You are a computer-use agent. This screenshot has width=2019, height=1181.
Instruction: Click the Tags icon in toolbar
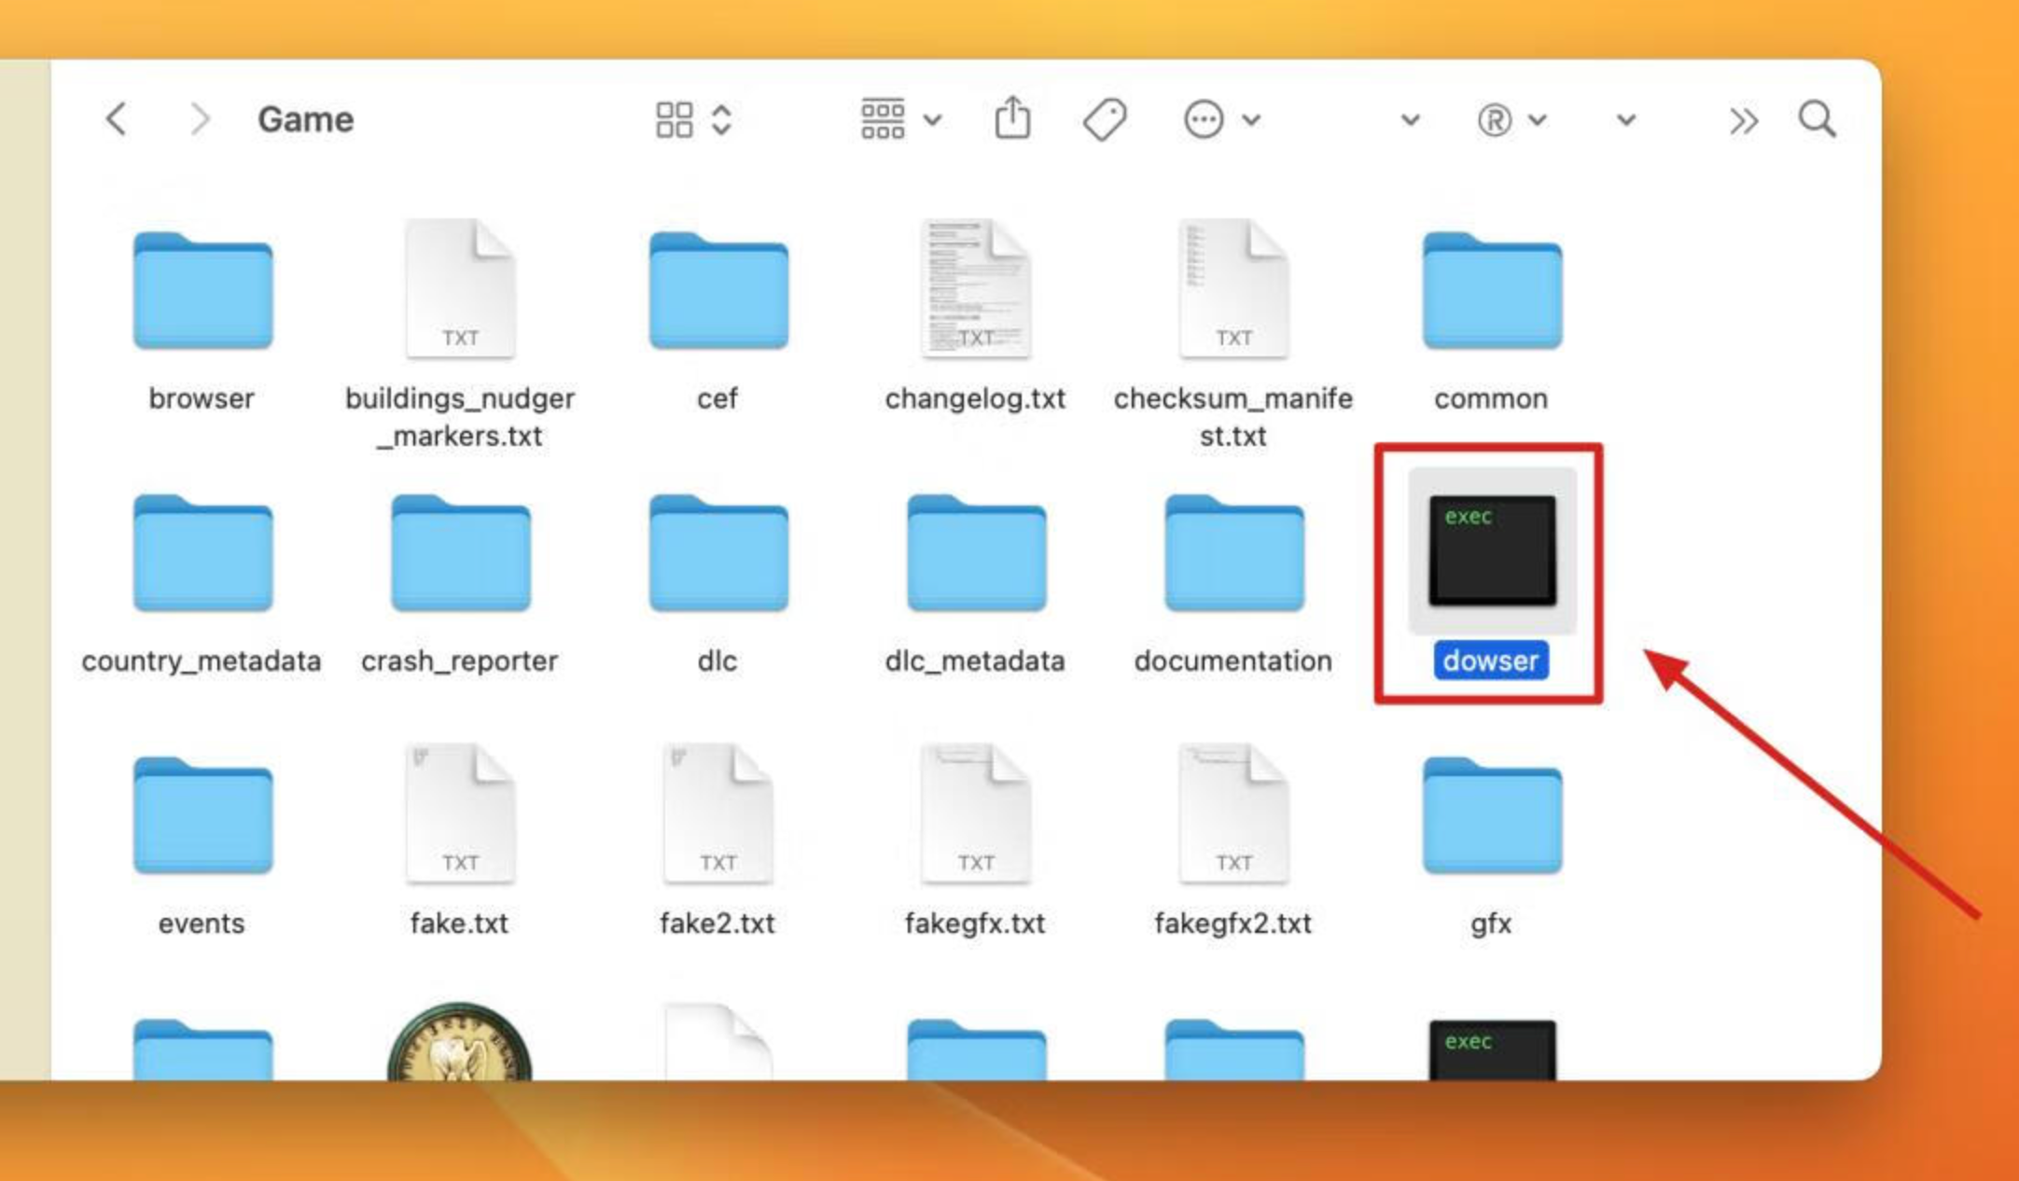click(1105, 119)
